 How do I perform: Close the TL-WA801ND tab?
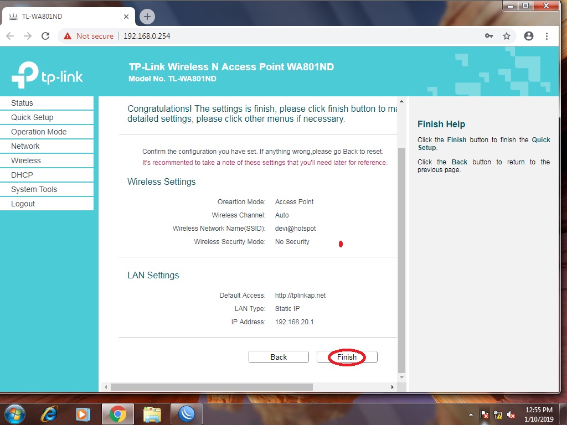[x=126, y=16]
